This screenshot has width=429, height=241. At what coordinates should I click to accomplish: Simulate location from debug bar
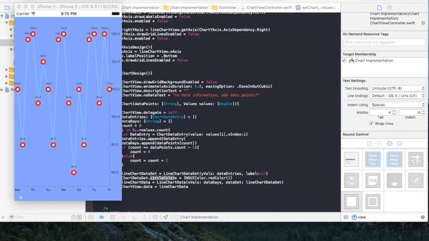(166, 217)
